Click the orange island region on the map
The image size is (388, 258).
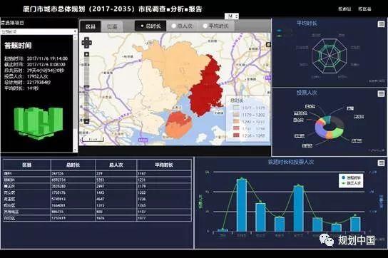[178, 125]
